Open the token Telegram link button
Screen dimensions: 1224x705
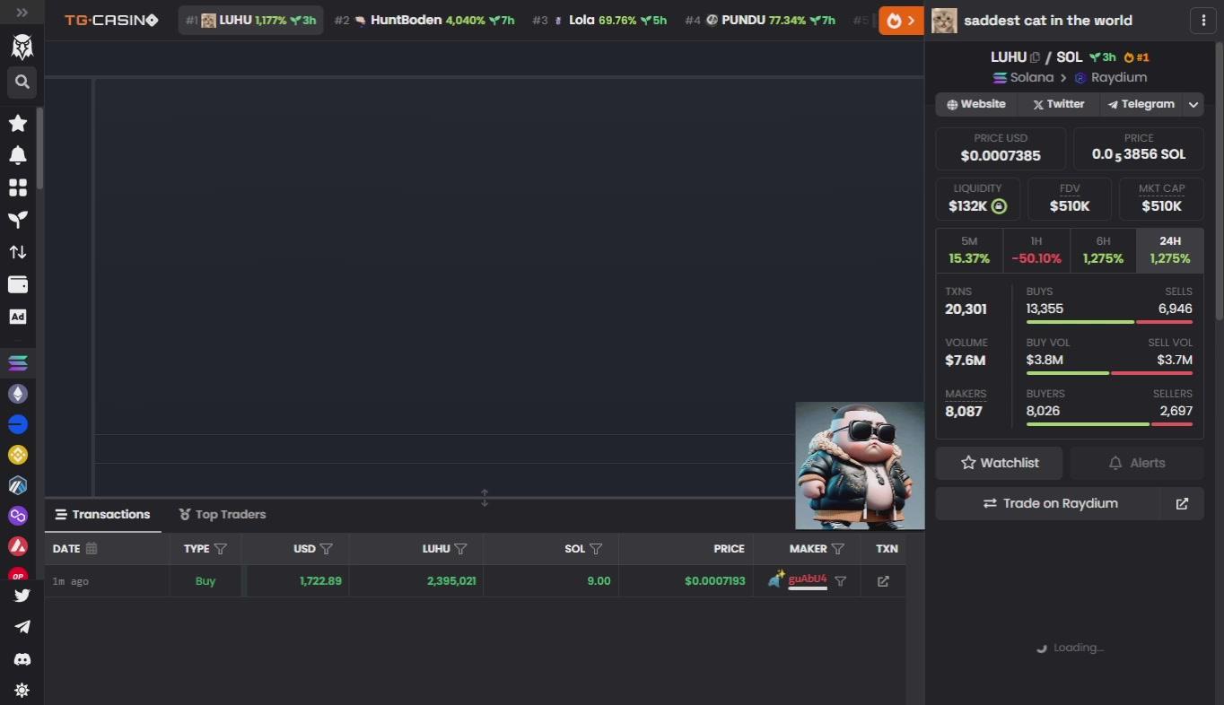[1141, 104]
